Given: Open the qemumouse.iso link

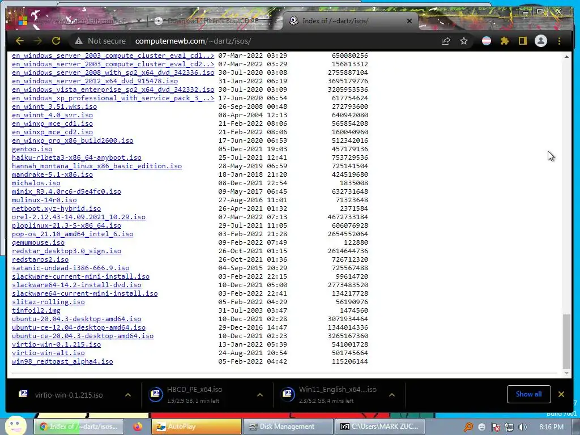Looking at the screenshot, I should pos(38,242).
